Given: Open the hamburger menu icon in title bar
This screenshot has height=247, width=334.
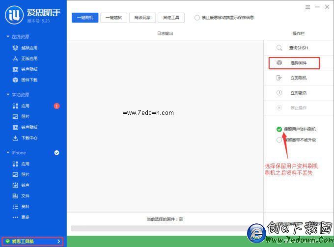Looking at the screenshot, I should (307, 7).
